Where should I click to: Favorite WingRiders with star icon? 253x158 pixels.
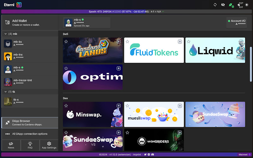click(x=127, y=132)
